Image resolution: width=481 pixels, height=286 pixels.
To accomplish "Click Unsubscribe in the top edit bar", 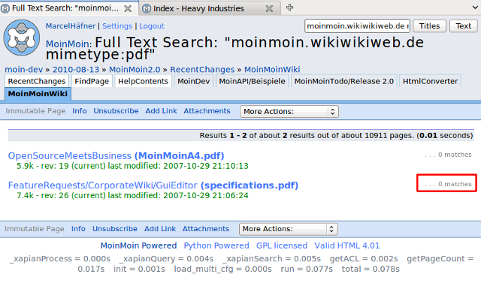I will (116, 111).
